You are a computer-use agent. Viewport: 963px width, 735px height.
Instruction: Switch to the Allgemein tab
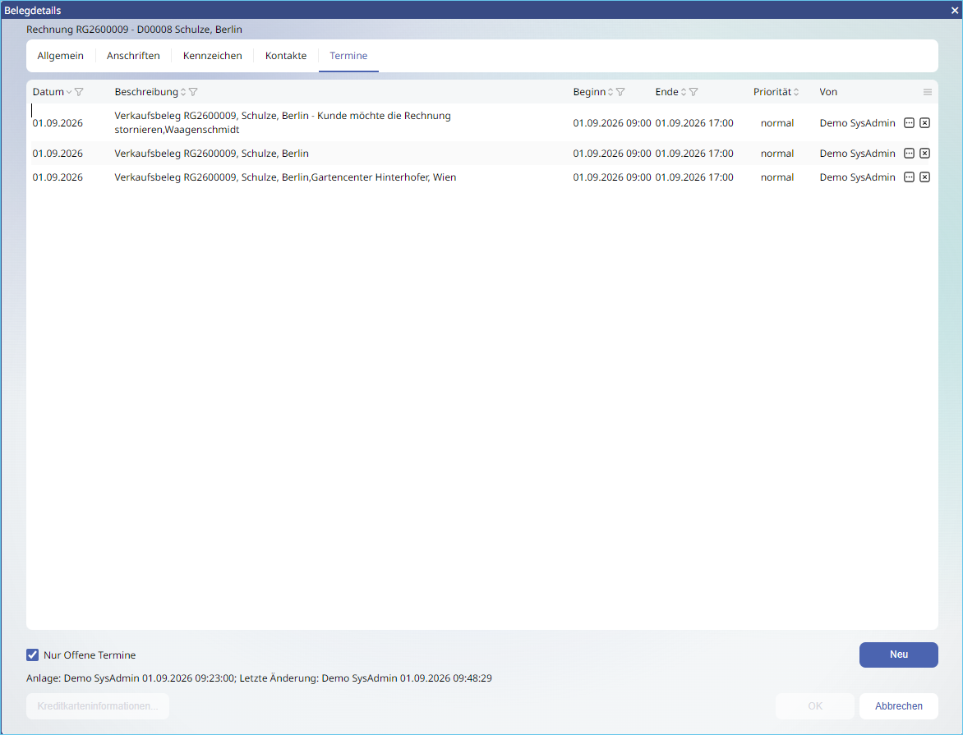point(60,56)
